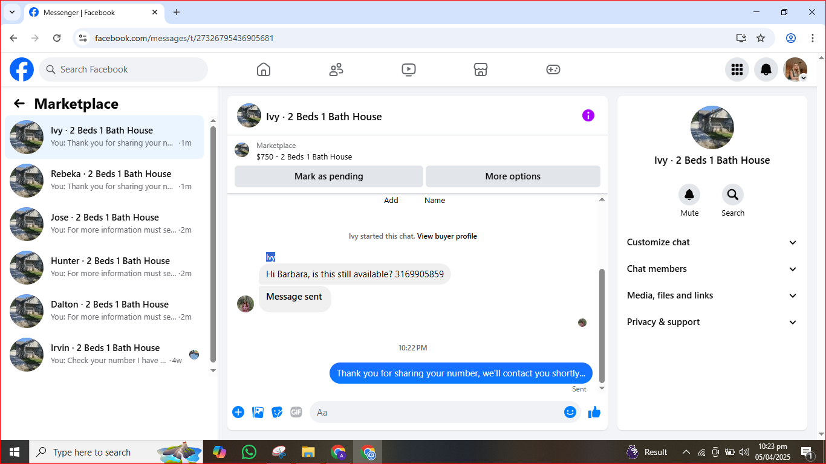Screen dimensions: 826x464
Task: Open the Video (Watch) icon
Action: pyautogui.click(x=409, y=69)
